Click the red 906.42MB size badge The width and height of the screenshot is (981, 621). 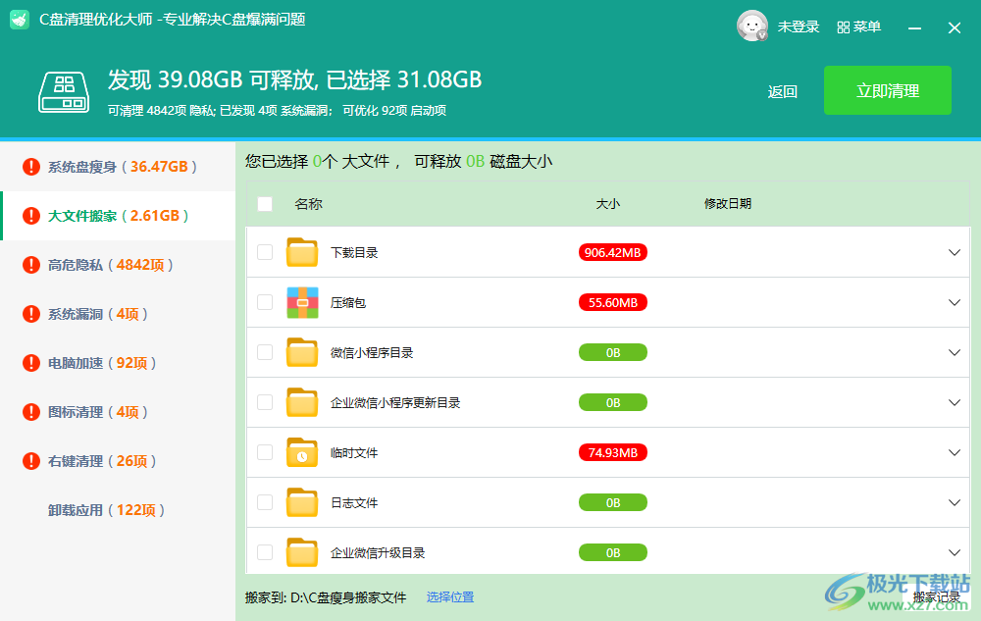pyautogui.click(x=612, y=252)
